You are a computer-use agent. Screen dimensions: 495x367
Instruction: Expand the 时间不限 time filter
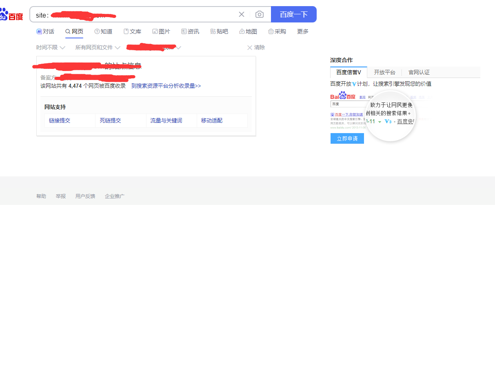coord(51,47)
